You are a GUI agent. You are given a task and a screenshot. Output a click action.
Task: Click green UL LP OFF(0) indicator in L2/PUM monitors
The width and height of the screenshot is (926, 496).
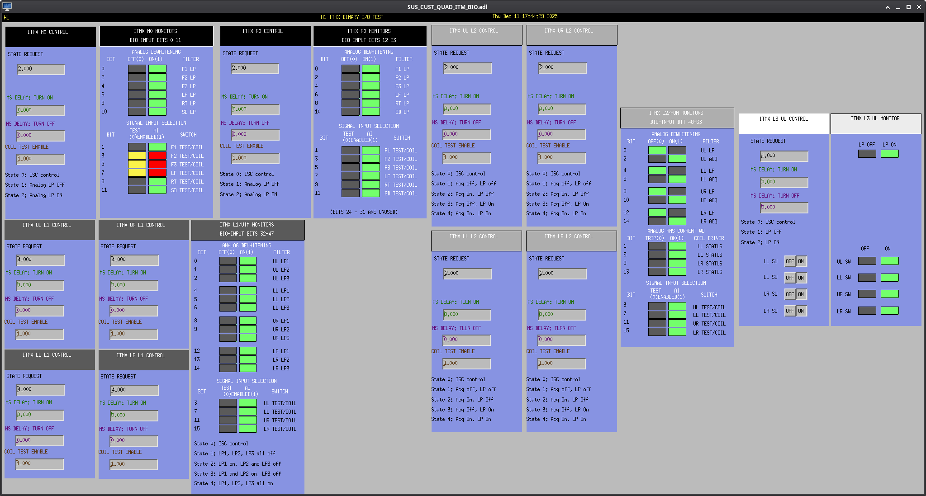coord(657,150)
